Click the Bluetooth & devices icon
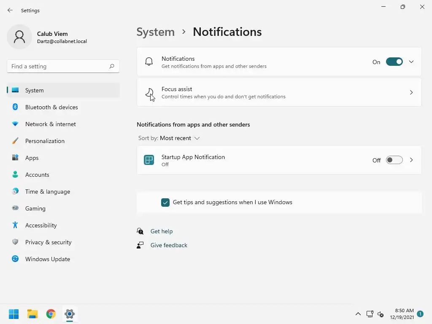Screen dimensions: 432x324 click(15, 107)
